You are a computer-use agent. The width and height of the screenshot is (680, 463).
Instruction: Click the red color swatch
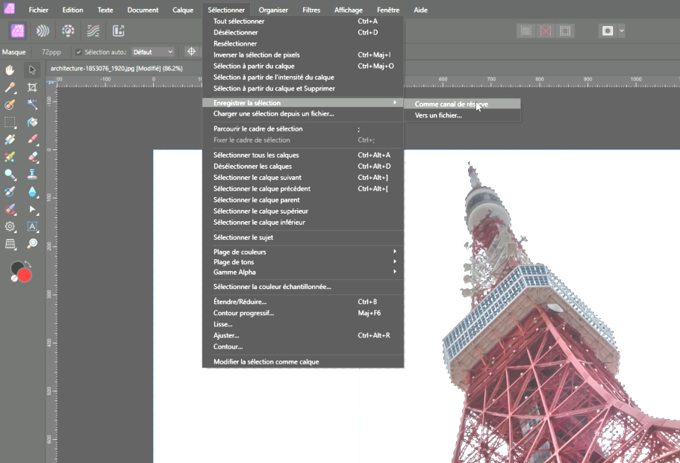point(24,274)
